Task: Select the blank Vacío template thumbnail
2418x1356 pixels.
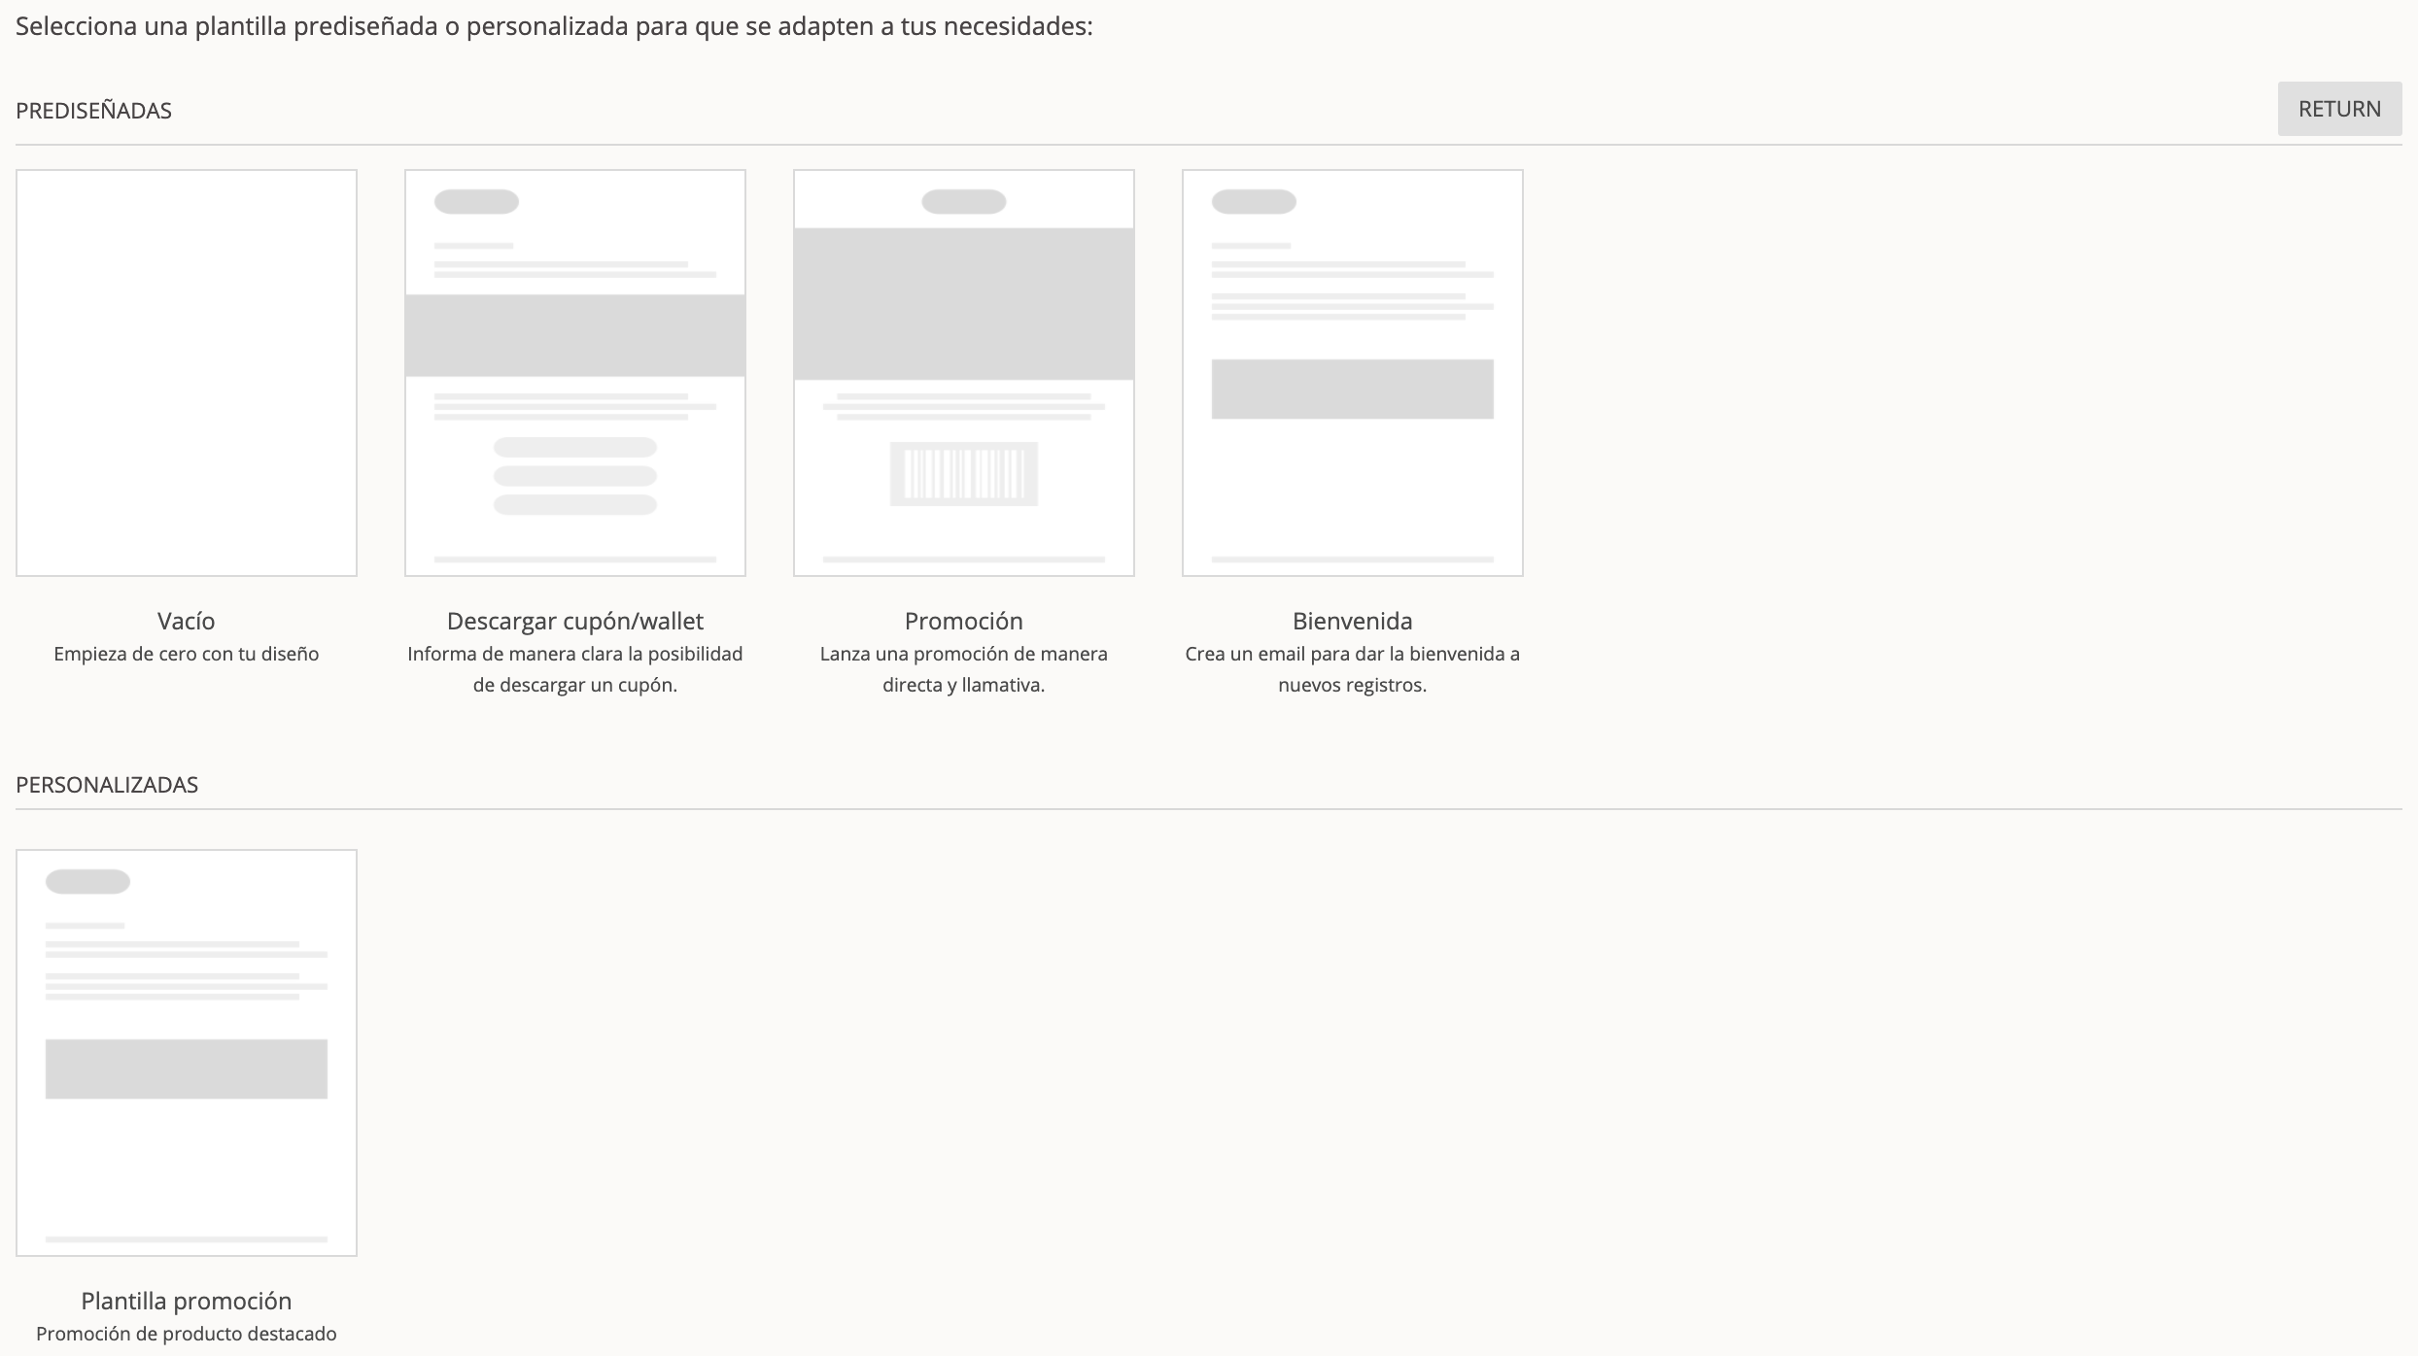Action: tap(187, 373)
